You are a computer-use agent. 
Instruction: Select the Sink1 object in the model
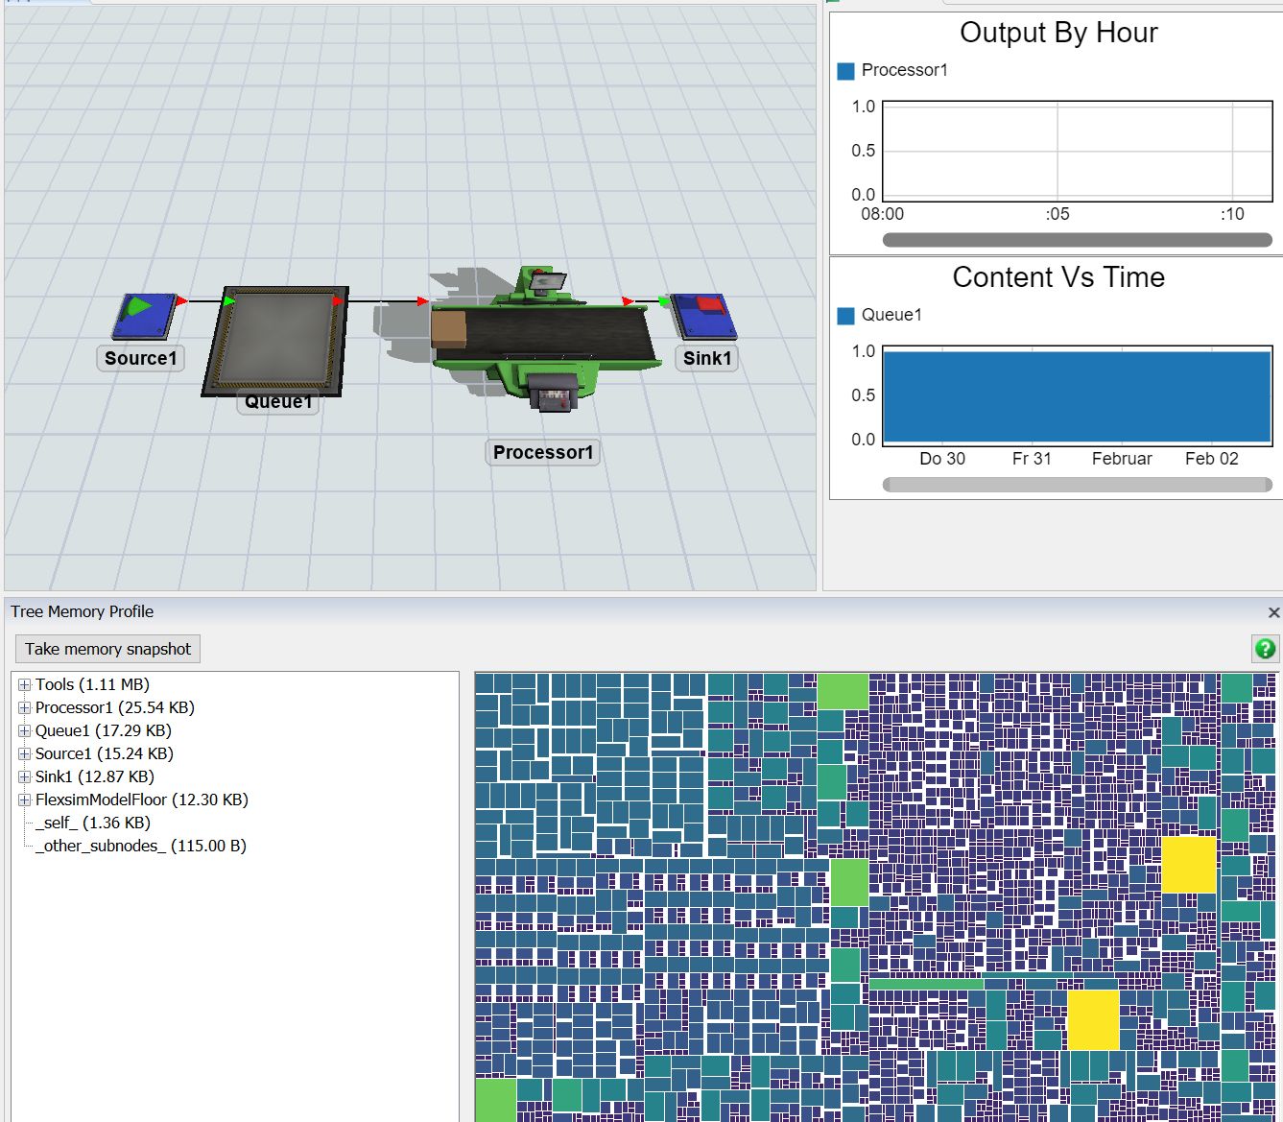tap(703, 316)
